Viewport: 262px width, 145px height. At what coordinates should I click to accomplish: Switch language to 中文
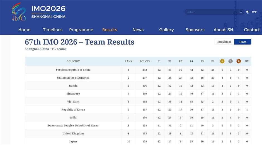(254, 12)
